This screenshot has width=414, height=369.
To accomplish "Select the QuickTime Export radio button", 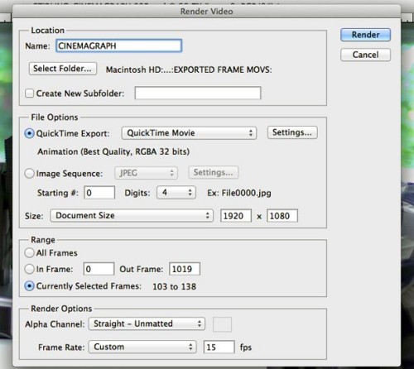I will (29, 133).
